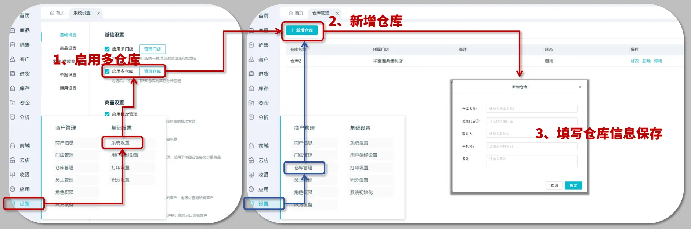The height and width of the screenshot is (229, 691).
Task: Click 云店 icon in Warehouse Management sidebar
Action: 252,160
